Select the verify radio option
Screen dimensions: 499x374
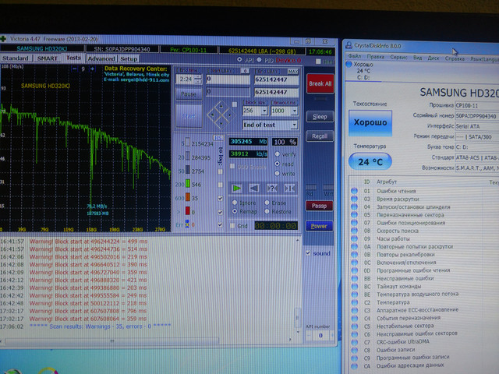pos(278,154)
